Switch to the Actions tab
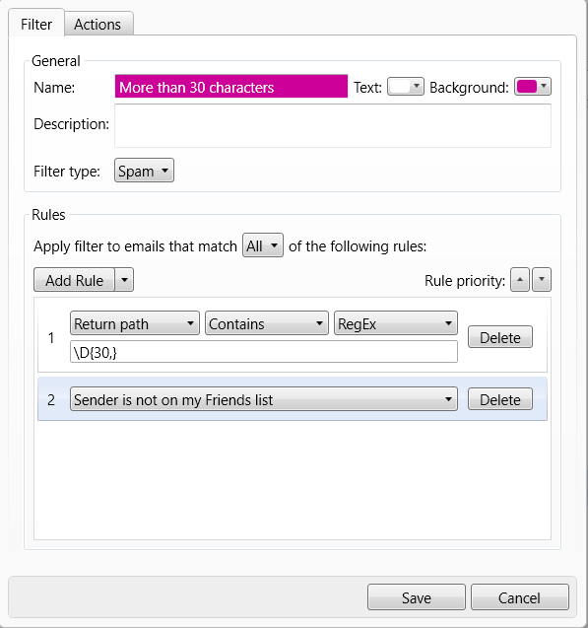588x628 pixels. point(98,24)
